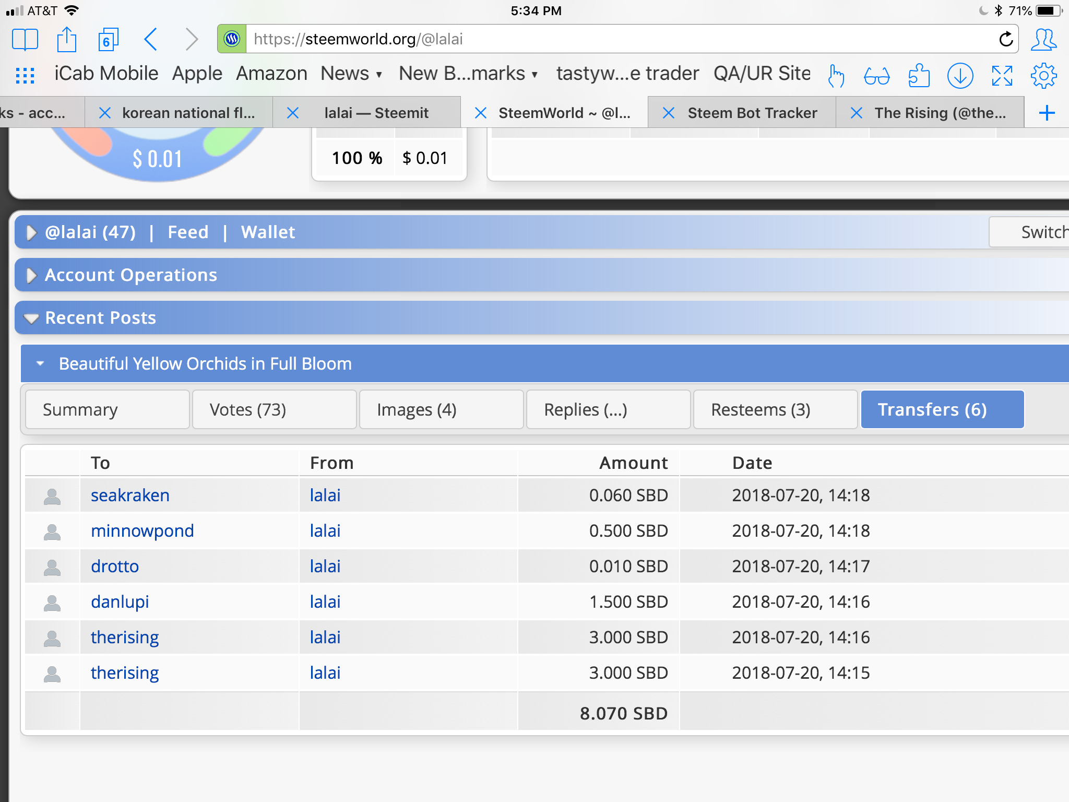Viewport: 1069px width, 802px height.
Task: Click the Date column header
Action: pos(752,463)
